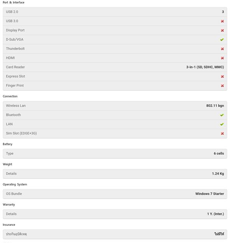Click the Windows 7 Starter OS value
Viewport: 230px width, 243px height.
210,194
